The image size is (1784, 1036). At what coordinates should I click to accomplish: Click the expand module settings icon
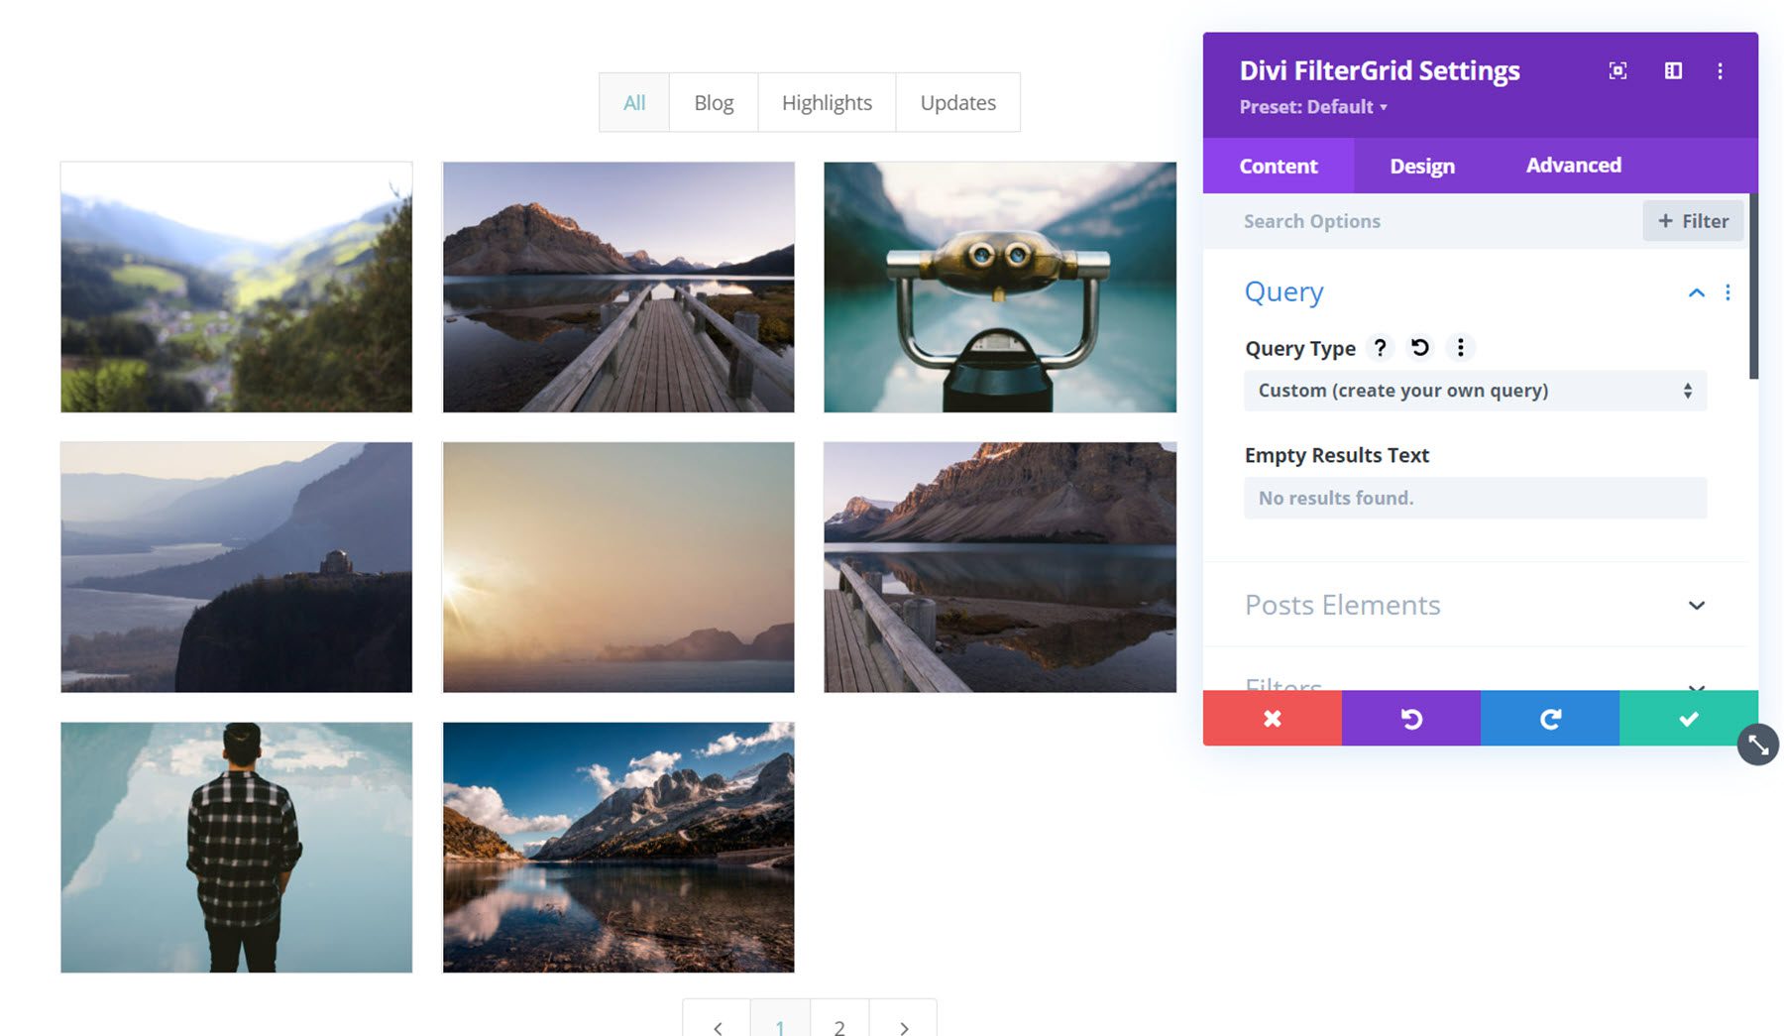1618,70
